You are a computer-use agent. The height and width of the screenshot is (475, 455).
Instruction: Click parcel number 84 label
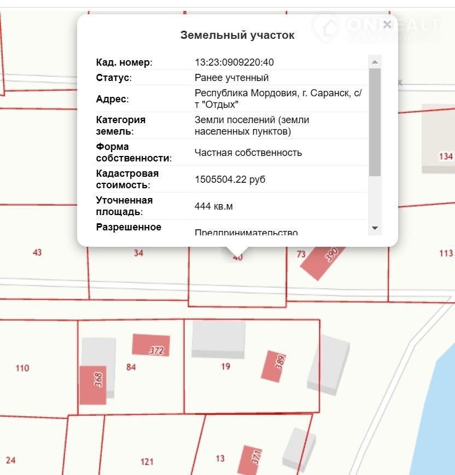[x=131, y=367]
